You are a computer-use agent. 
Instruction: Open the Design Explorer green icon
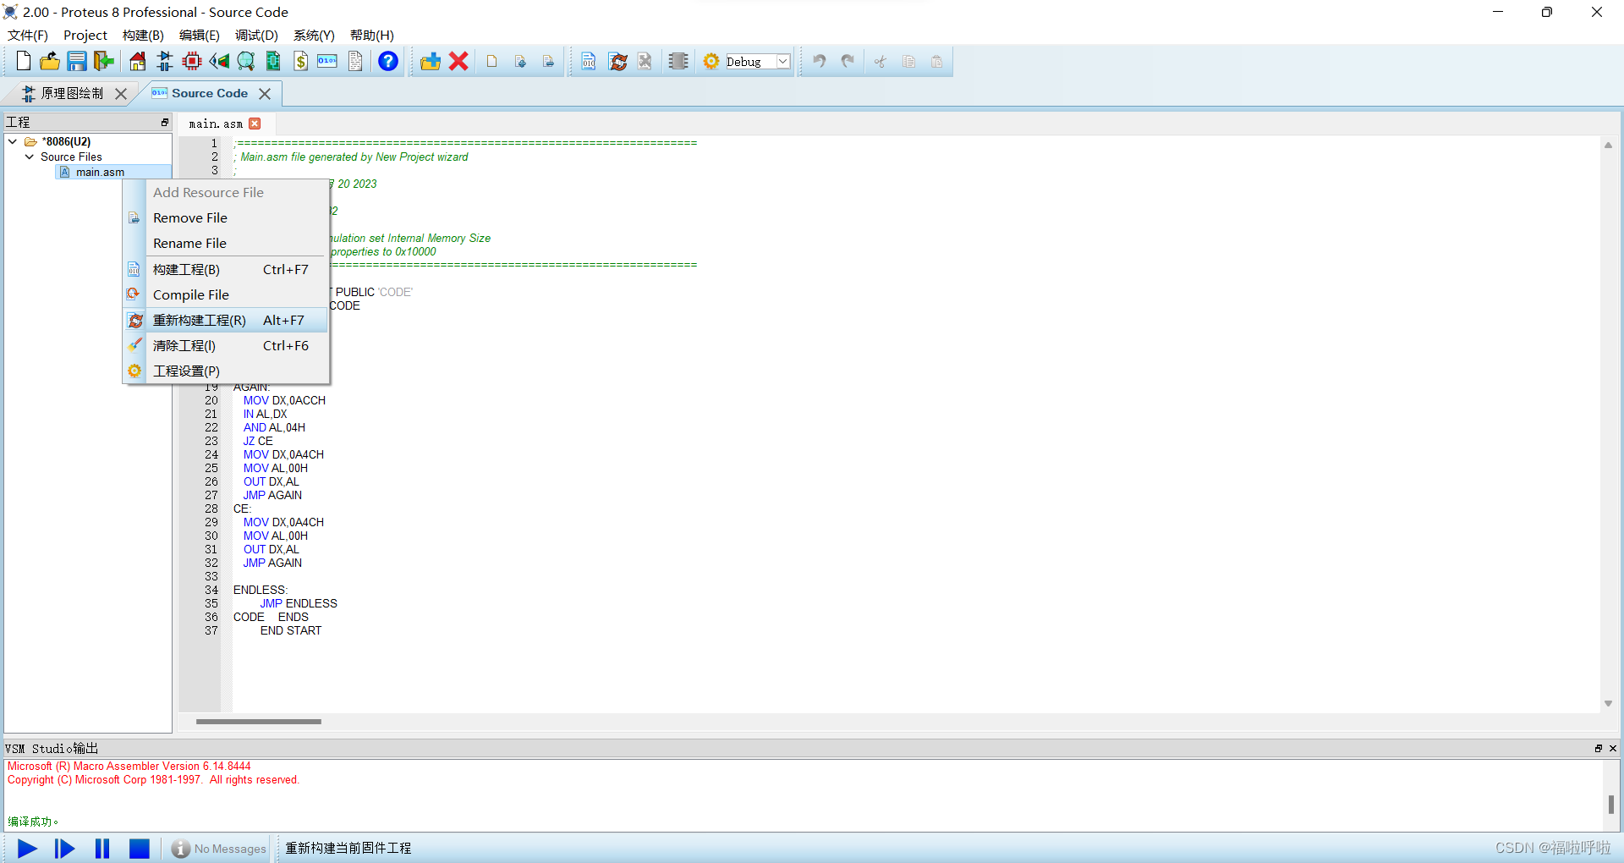click(x=273, y=61)
